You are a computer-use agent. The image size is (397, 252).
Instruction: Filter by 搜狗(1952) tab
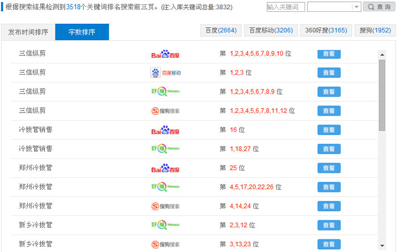375,31
